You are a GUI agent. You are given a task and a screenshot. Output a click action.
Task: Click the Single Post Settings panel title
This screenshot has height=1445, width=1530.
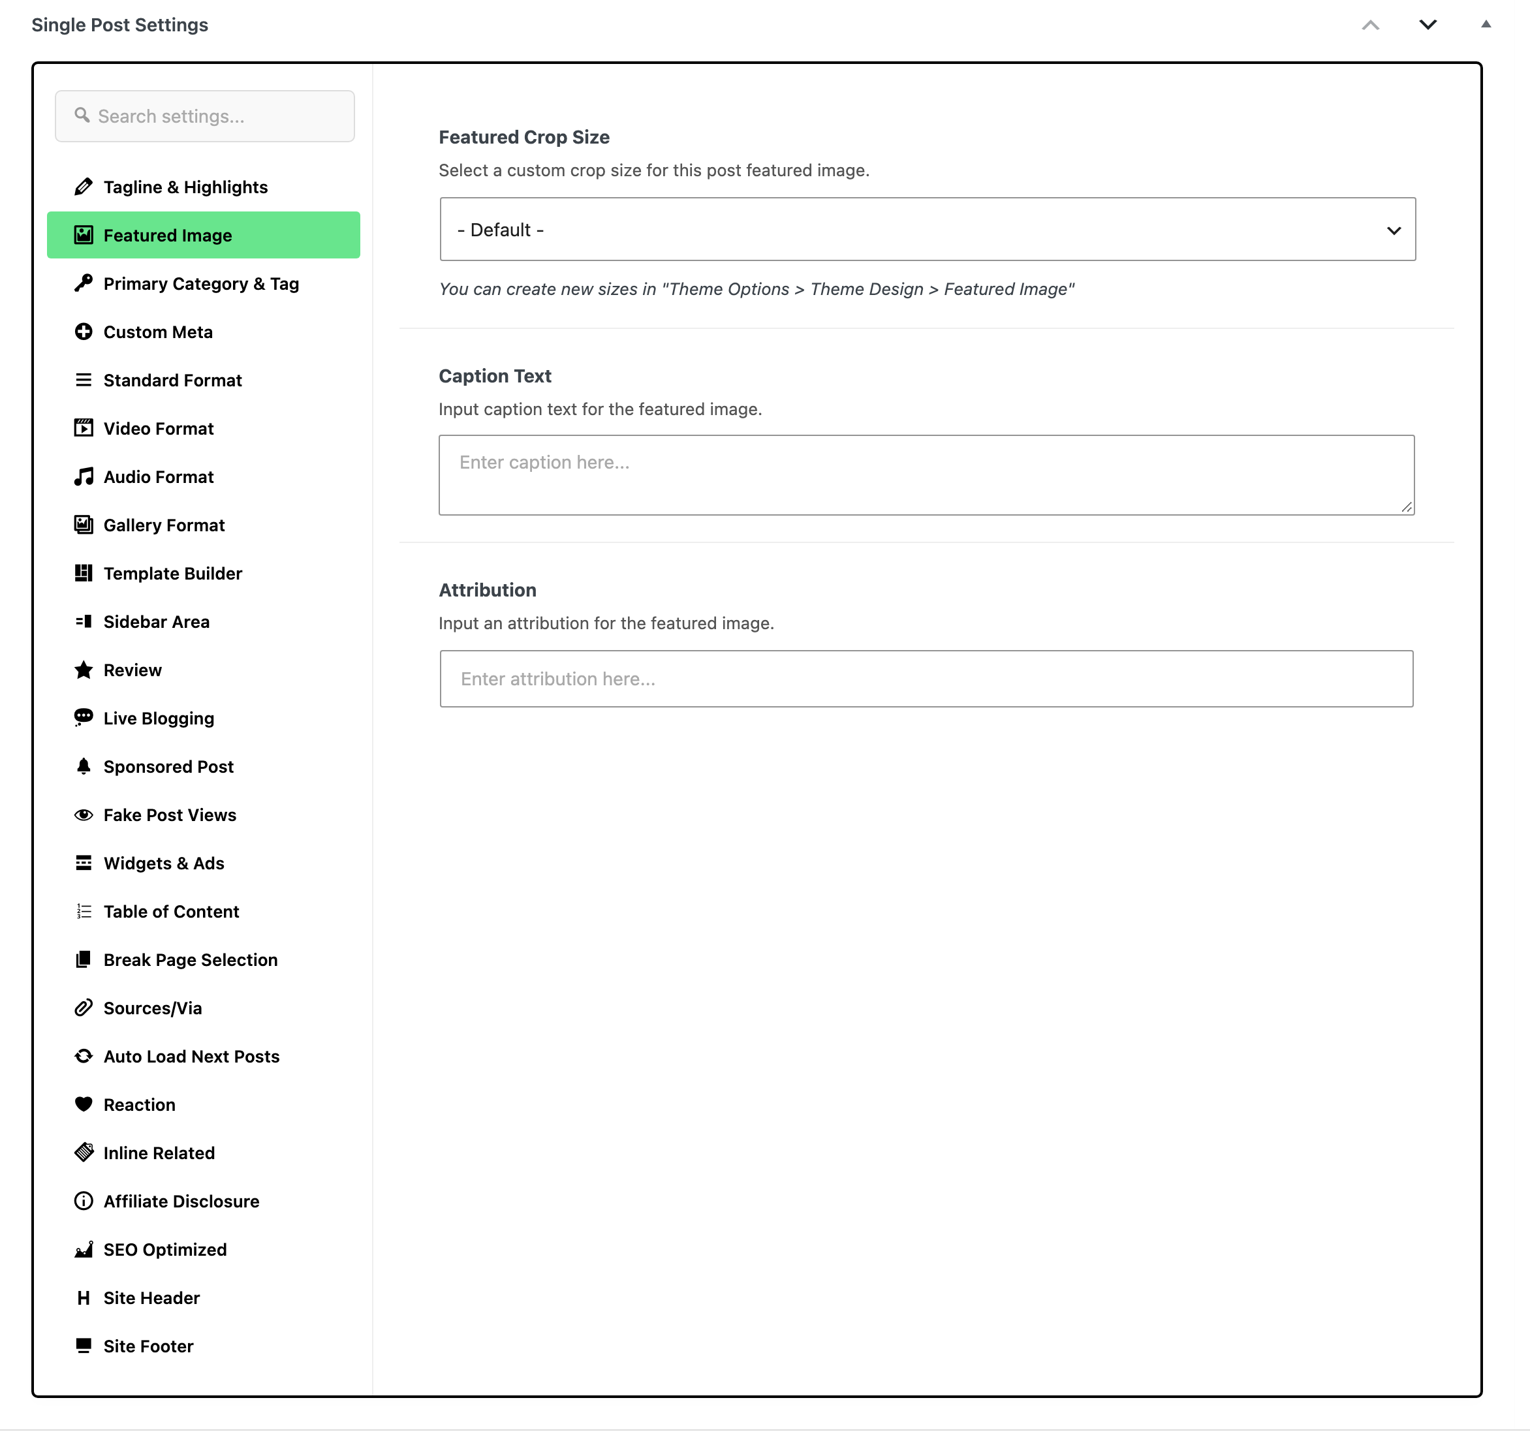tap(119, 25)
